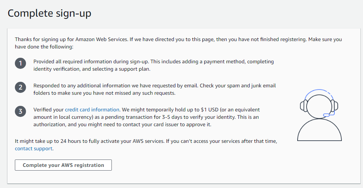Click the step 1 circle badge

tap(20, 63)
